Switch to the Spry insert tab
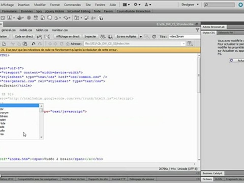Viewport: 244px width, 183px height. click(x=39, y=11)
